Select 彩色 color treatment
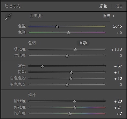127x119 pixels. point(103,6)
